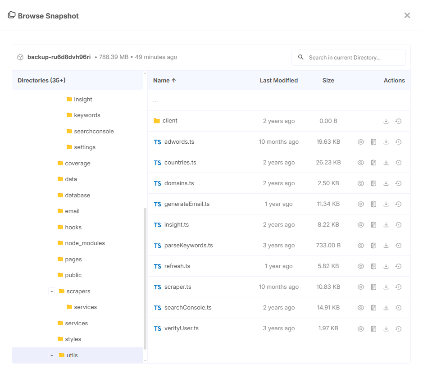Collapse the scrapers directory tree node
Image resolution: width=423 pixels, height=378 pixels.
[52, 291]
